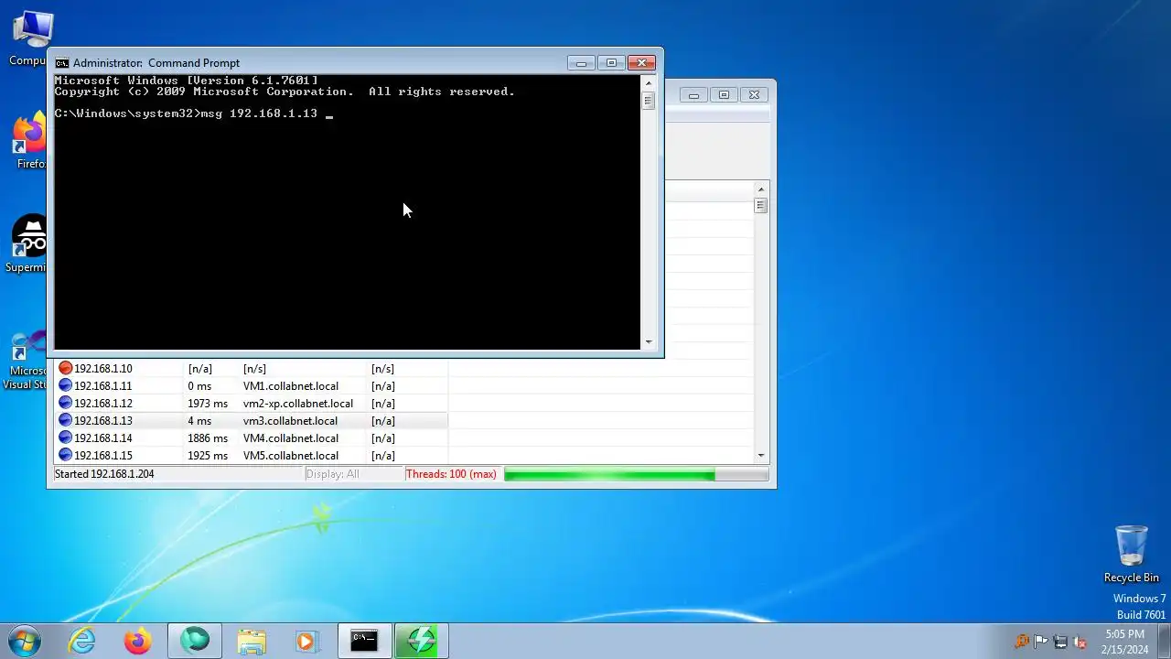Viewport: 1171px width, 659px height.
Task: Click the 4 ms ping value
Action: 199,421
